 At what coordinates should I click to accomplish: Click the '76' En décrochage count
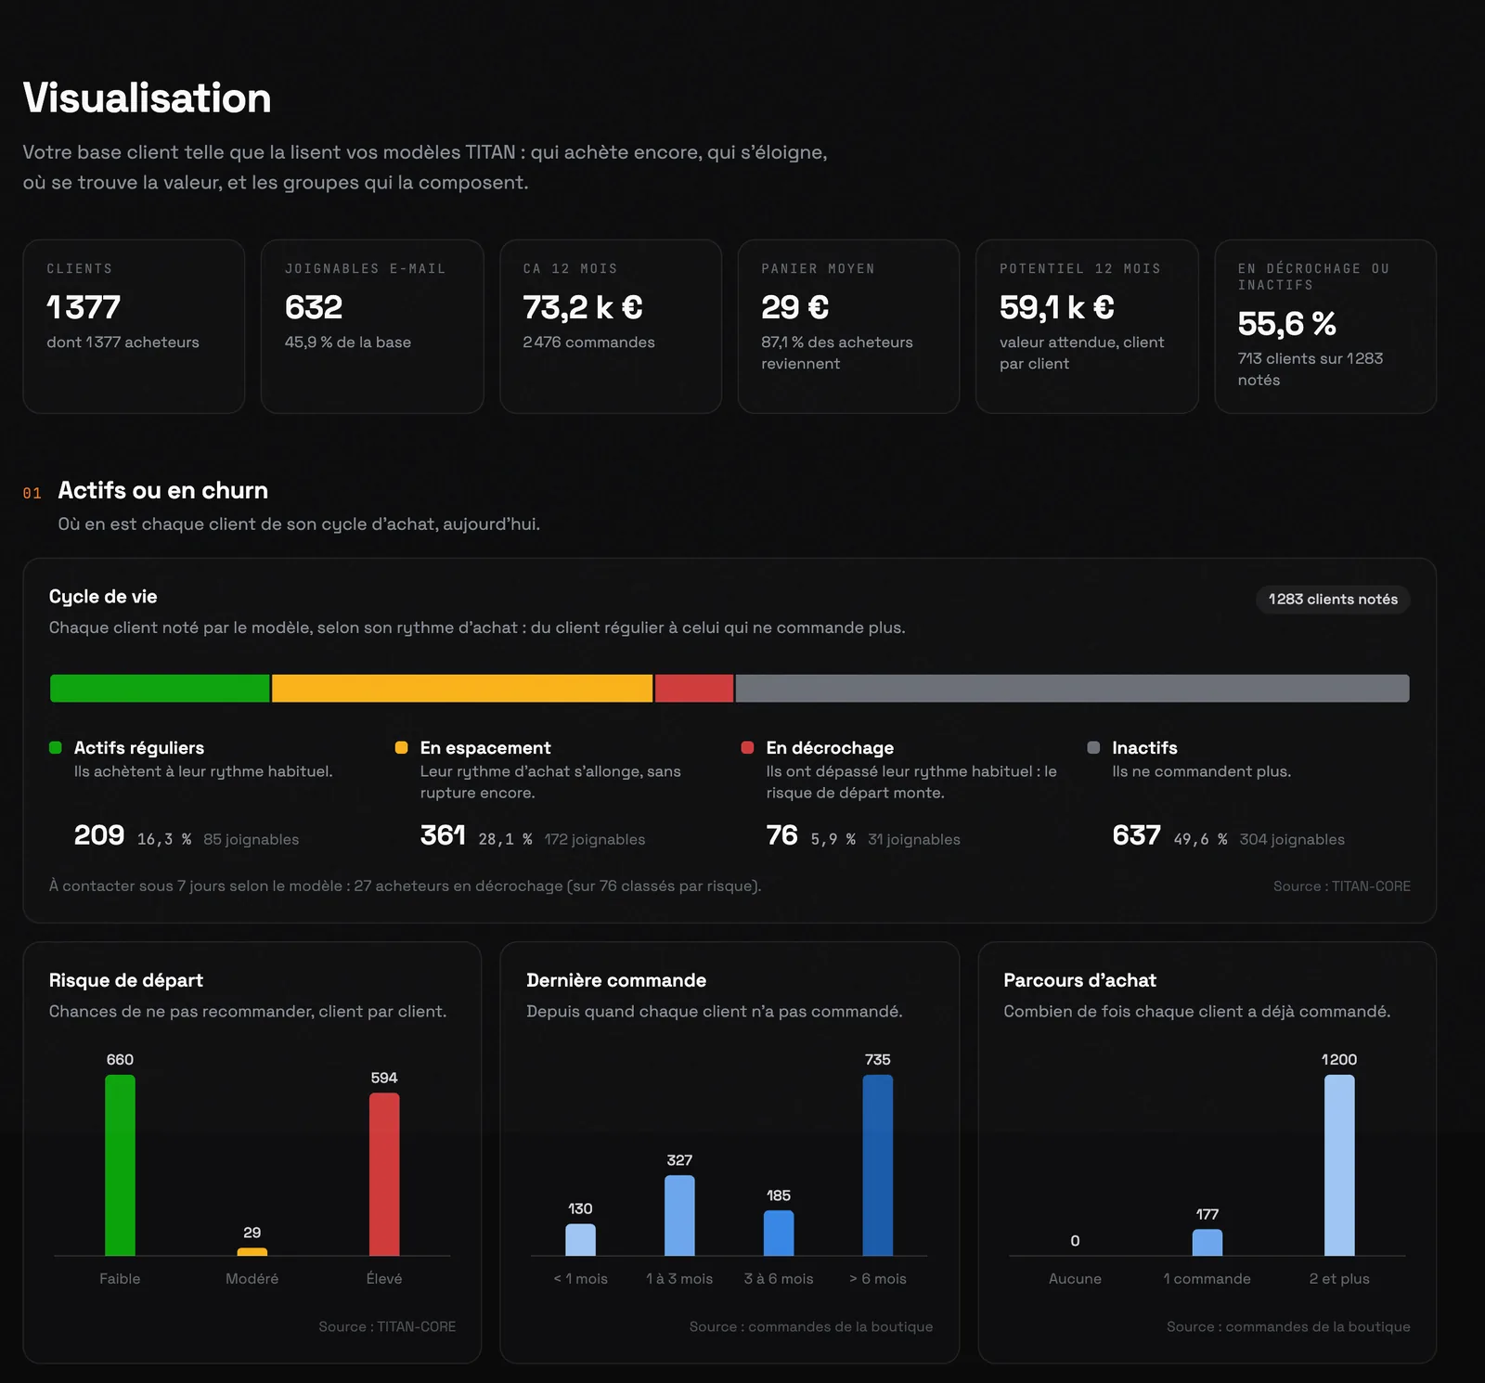pos(781,835)
